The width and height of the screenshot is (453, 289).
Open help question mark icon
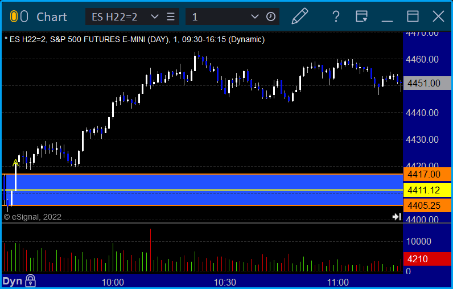click(x=336, y=16)
